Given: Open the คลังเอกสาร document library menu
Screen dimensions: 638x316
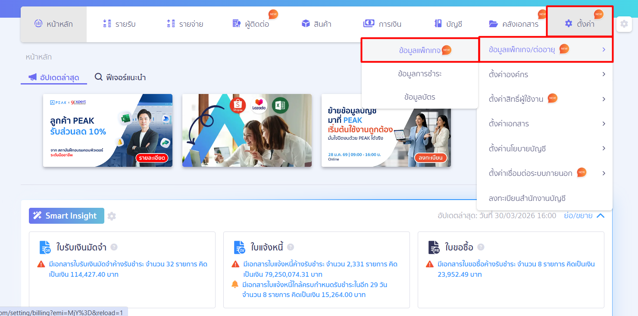Looking at the screenshot, I should (513, 24).
